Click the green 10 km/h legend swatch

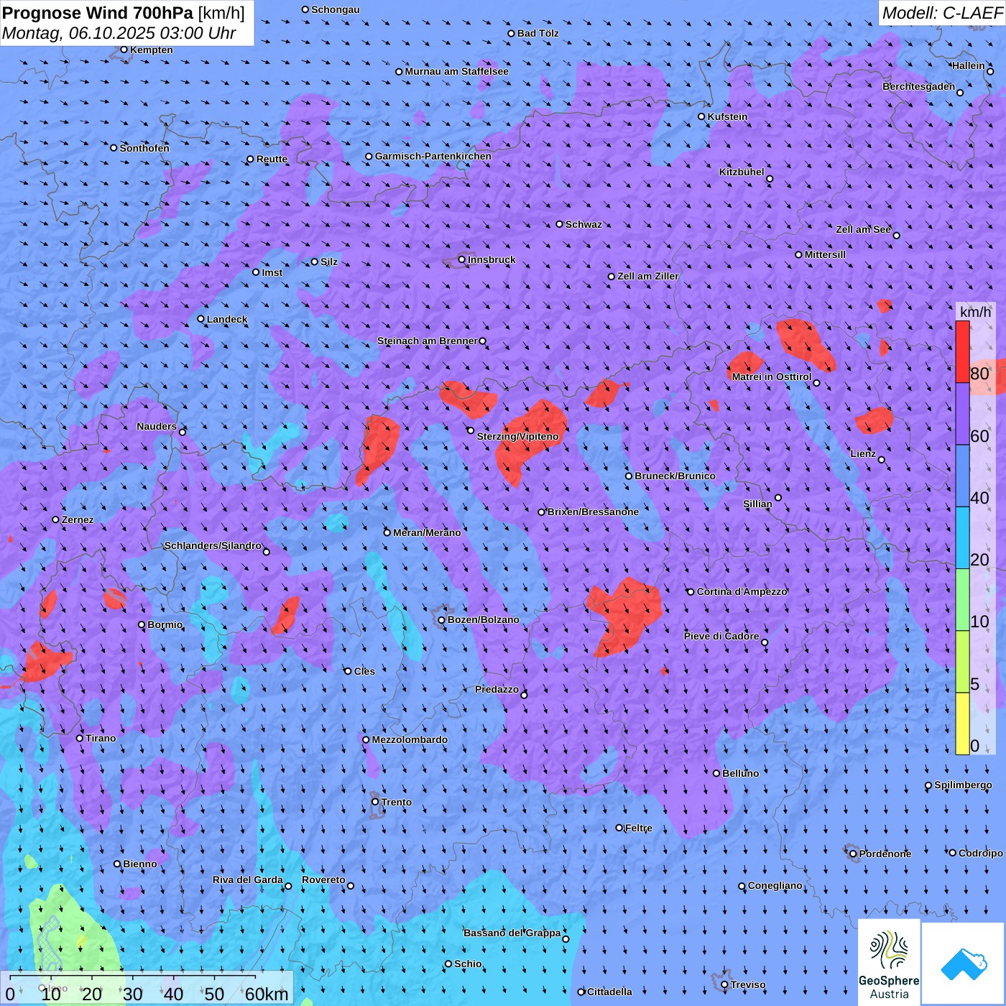coord(962,600)
